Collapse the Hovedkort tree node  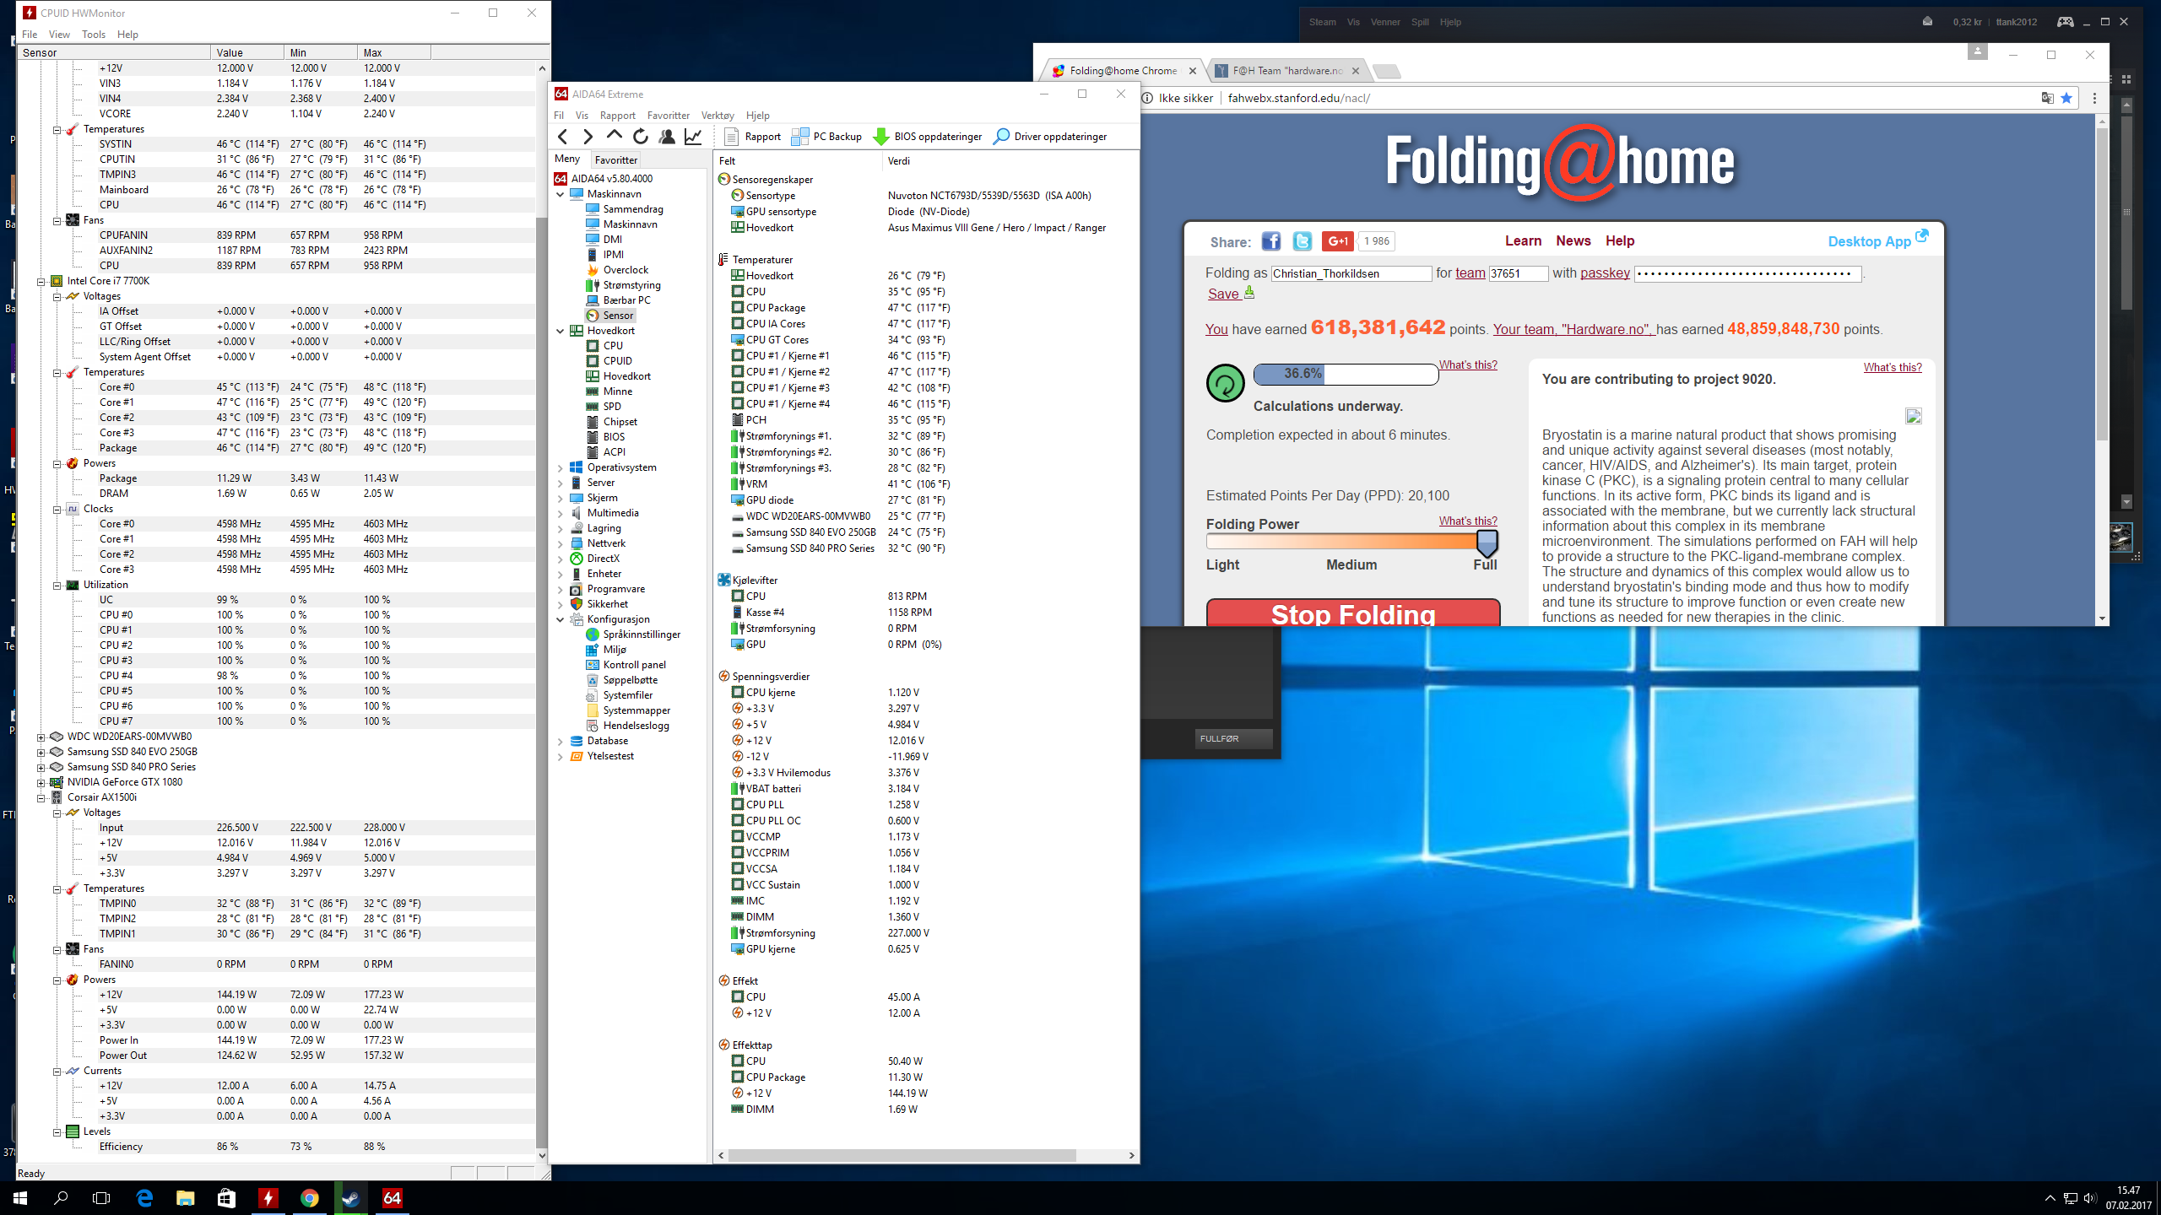(x=560, y=331)
